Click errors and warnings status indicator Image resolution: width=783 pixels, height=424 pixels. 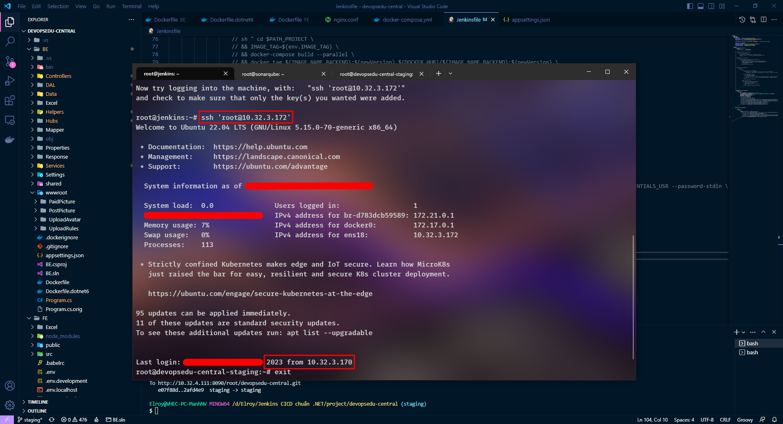(x=74, y=420)
